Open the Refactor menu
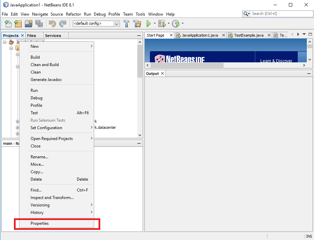Screen dimensions: 314x240 (73, 14)
